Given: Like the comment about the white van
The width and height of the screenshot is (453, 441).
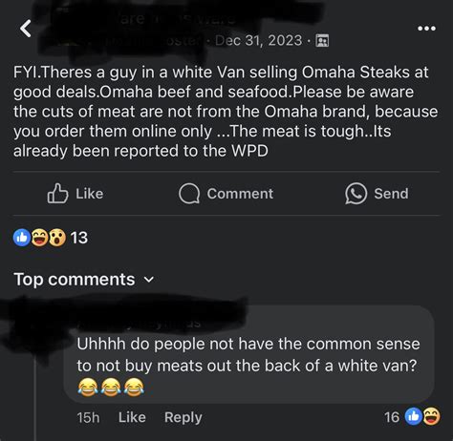Looking at the screenshot, I should pos(132,417).
